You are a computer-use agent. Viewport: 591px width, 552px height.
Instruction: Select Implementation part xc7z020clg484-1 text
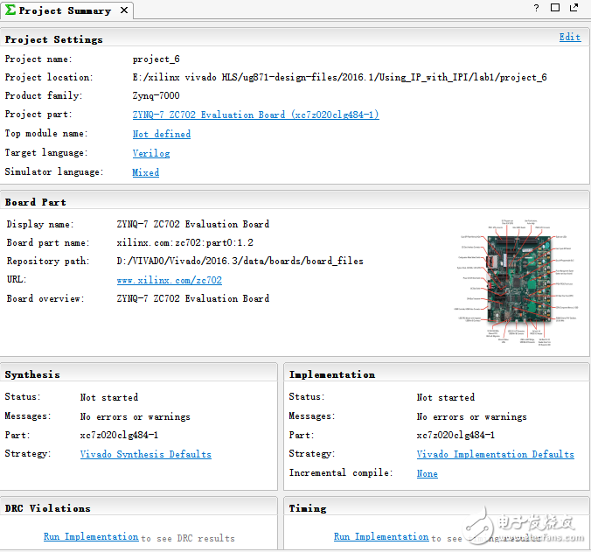tap(455, 435)
